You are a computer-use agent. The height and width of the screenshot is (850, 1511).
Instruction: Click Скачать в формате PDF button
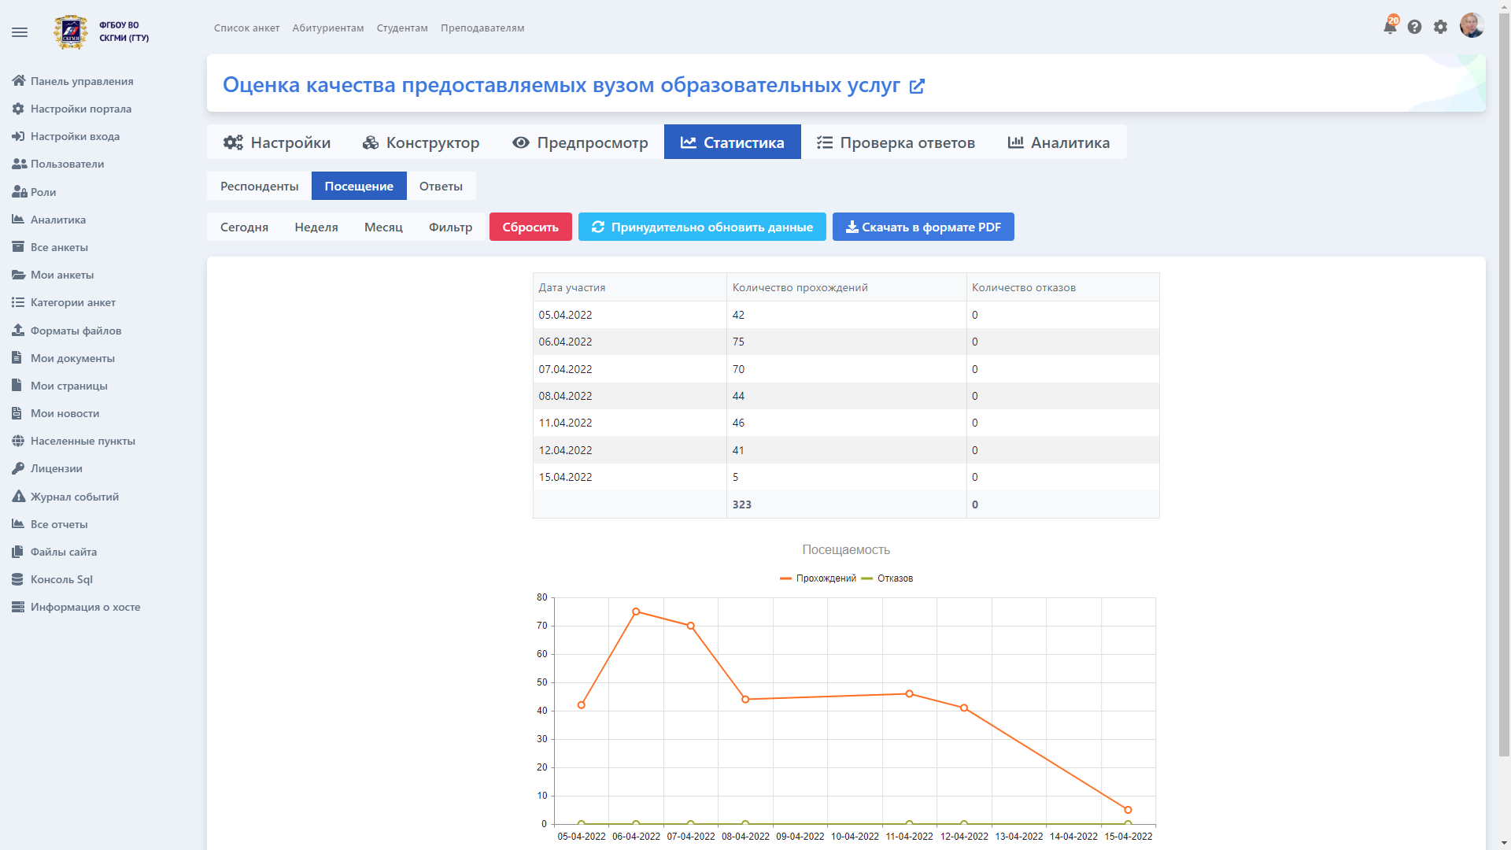click(923, 227)
